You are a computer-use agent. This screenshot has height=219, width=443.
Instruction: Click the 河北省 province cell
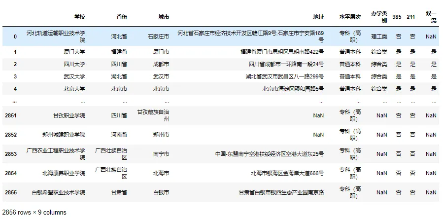click(x=119, y=36)
